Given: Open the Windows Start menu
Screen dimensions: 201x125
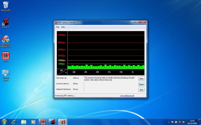Looking at the screenshot, I should [x=4, y=122].
